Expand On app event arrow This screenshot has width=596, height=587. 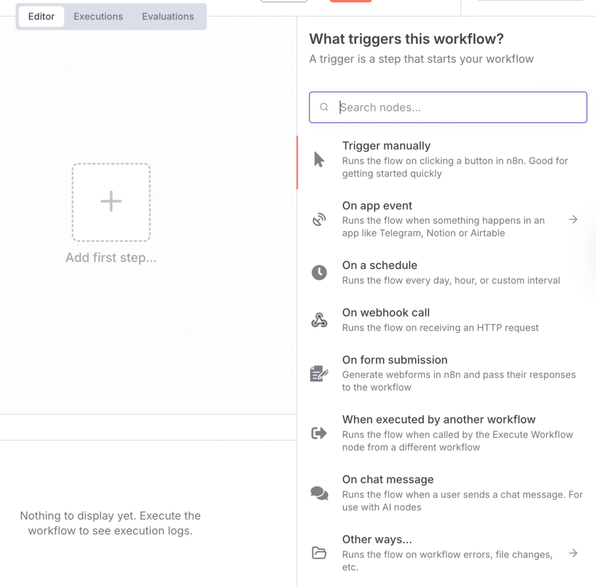pyautogui.click(x=573, y=220)
